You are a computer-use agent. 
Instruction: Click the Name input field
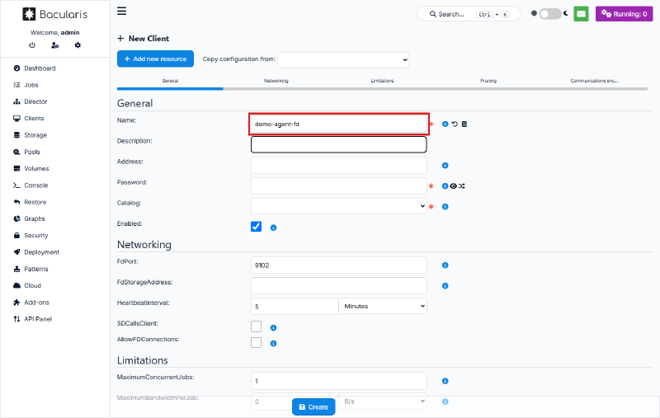pyautogui.click(x=339, y=124)
